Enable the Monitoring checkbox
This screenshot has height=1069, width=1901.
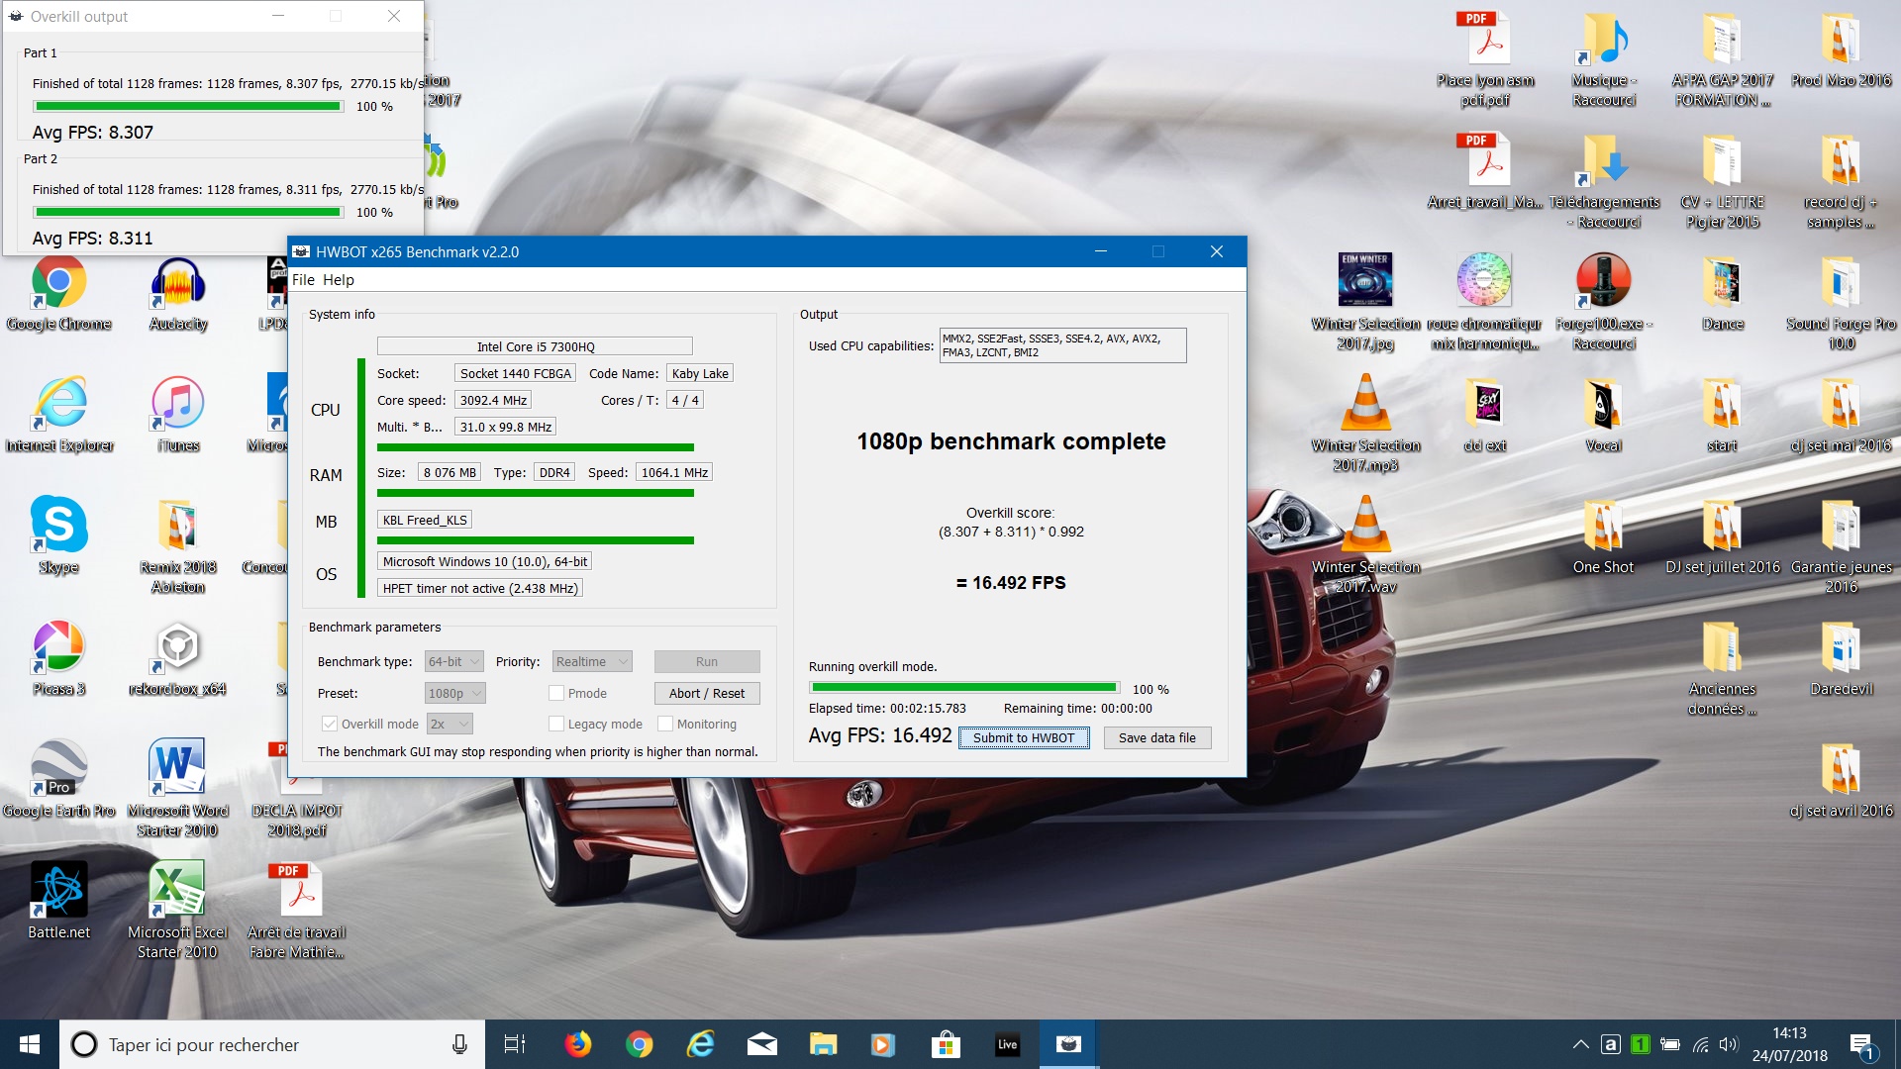(x=665, y=725)
